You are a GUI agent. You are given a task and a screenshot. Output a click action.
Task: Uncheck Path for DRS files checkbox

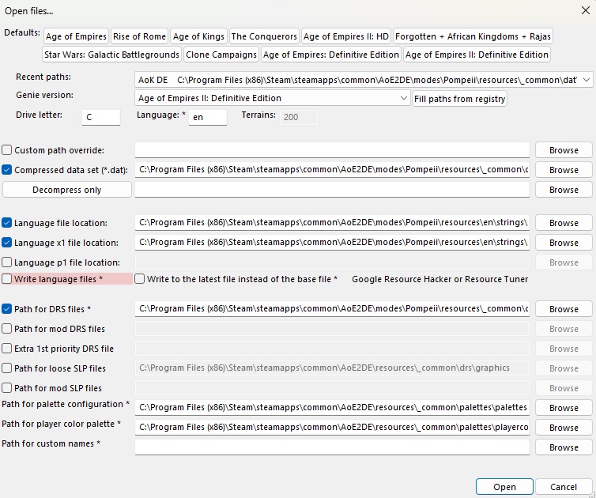6,309
